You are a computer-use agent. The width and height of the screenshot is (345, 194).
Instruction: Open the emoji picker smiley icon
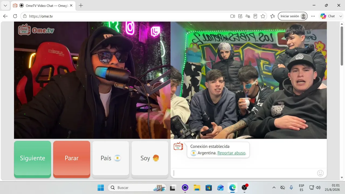tap(320, 173)
